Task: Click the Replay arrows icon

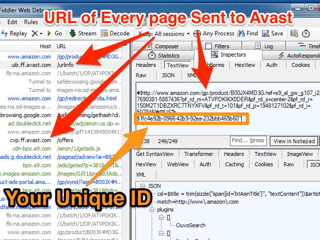Action: pos(4,33)
